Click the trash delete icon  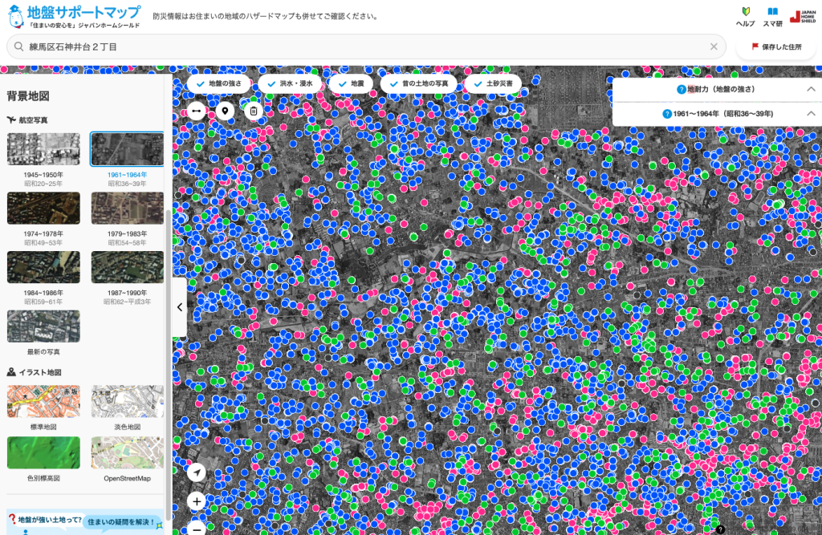pos(254,111)
